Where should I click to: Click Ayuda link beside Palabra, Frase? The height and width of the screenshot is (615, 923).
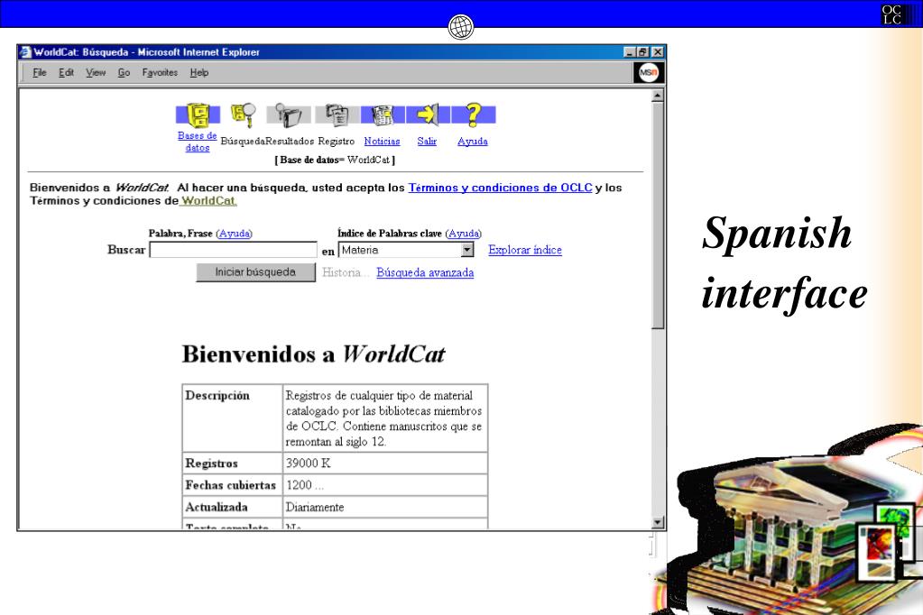(235, 234)
